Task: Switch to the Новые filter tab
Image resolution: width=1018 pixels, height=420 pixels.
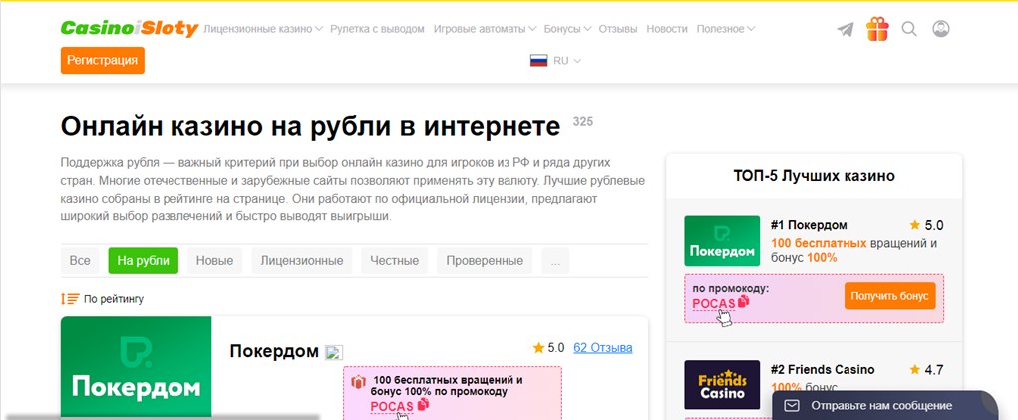Action: [x=215, y=261]
